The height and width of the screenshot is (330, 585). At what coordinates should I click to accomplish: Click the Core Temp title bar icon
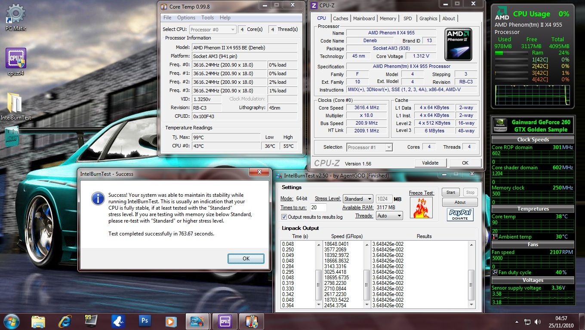click(164, 6)
